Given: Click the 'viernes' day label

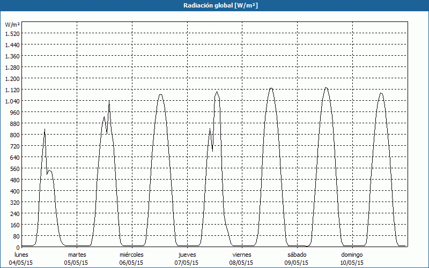Looking at the screenshot, I should [x=242, y=255].
